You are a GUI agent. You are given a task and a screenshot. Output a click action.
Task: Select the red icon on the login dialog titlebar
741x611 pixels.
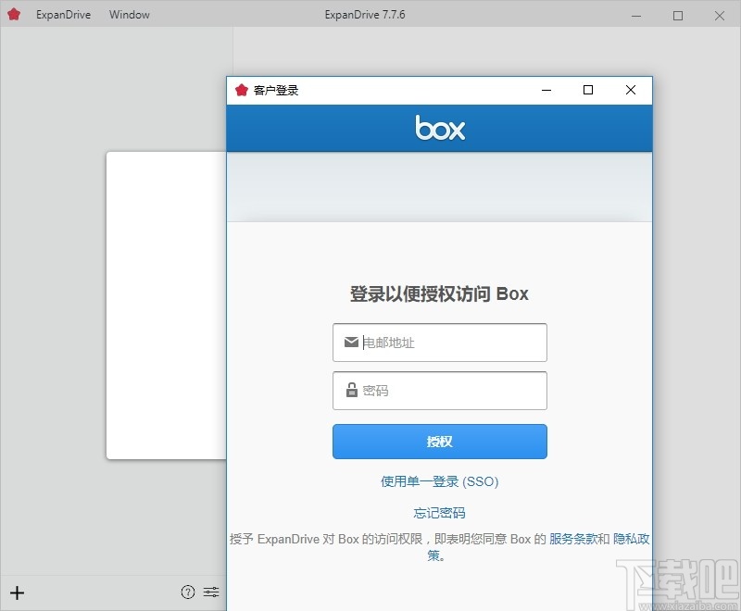click(x=239, y=90)
